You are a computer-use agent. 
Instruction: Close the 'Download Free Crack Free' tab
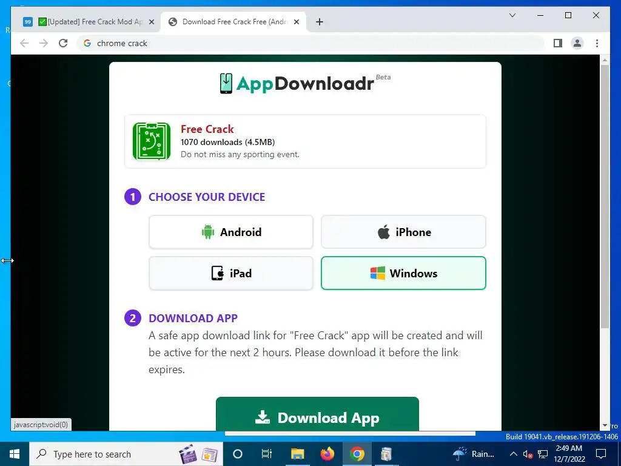coord(296,22)
